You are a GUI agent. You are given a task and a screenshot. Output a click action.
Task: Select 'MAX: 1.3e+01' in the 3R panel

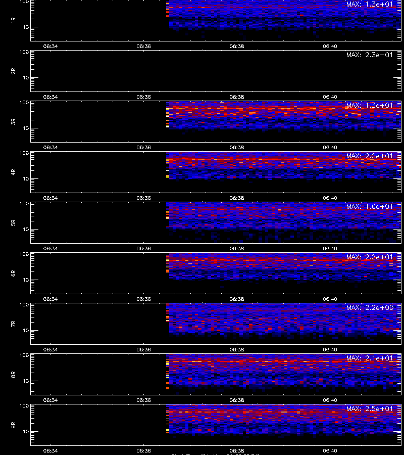(370, 105)
